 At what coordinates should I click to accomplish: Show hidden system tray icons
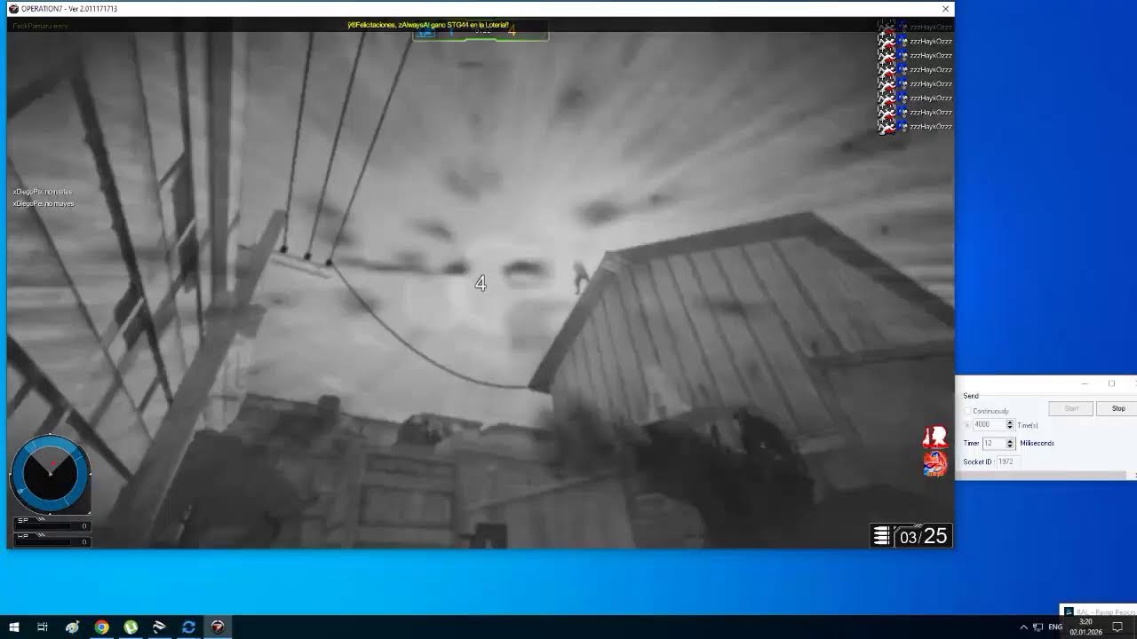pyautogui.click(x=1022, y=627)
